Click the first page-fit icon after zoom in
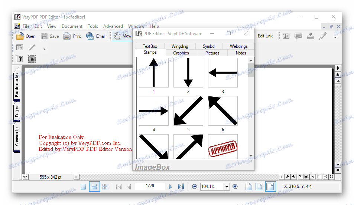Image resolution: width=354 pixels, height=205 pixels. click(249, 187)
